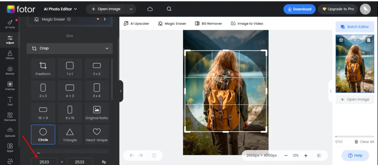The width and height of the screenshot is (378, 165).
Task: Choose the Original Ratio crop option
Action: point(97,113)
